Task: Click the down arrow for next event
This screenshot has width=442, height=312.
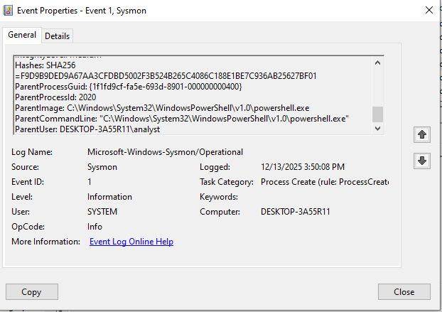Action: tap(422, 161)
